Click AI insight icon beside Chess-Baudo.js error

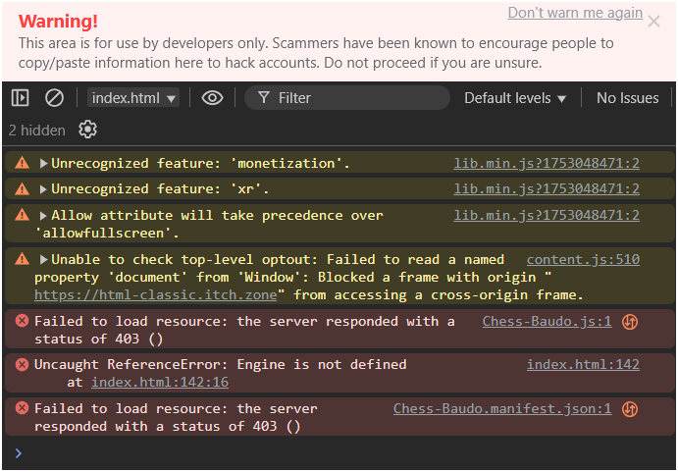click(x=631, y=321)
